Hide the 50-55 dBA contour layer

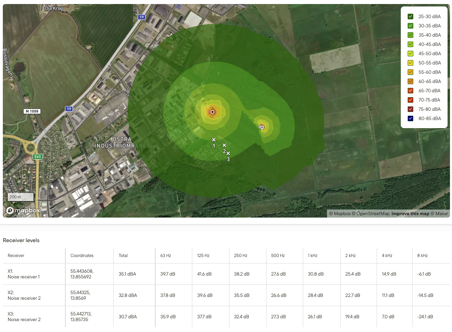pos(410,62)
